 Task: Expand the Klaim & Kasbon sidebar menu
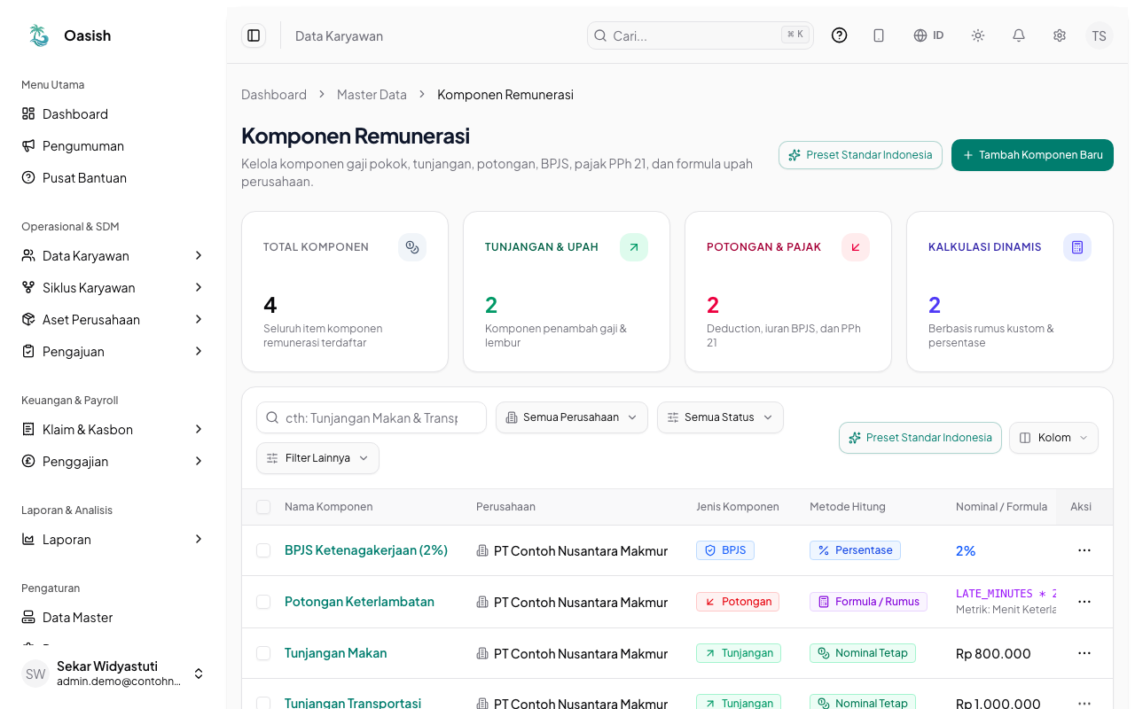click(x=113, y=429)
